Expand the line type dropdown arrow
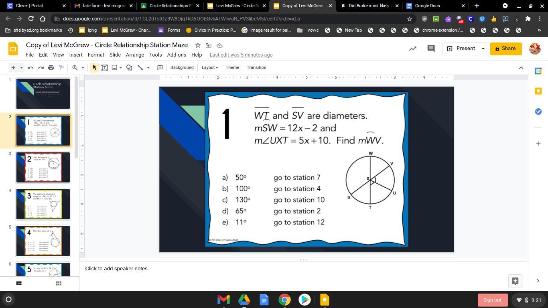The height and width of the screenshot is (308, 548). (x=148, y=67)
